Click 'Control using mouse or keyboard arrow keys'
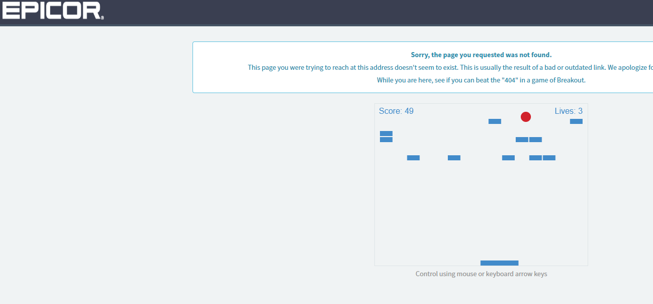This screenshot has width=653, height=304. [481, 274]
